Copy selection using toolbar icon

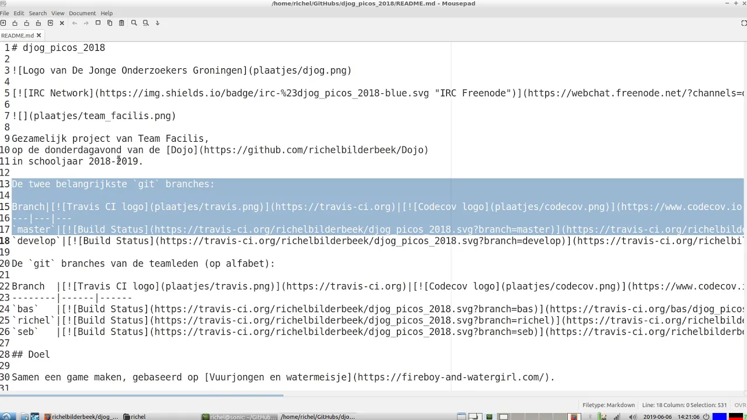[x=110, y=23]
